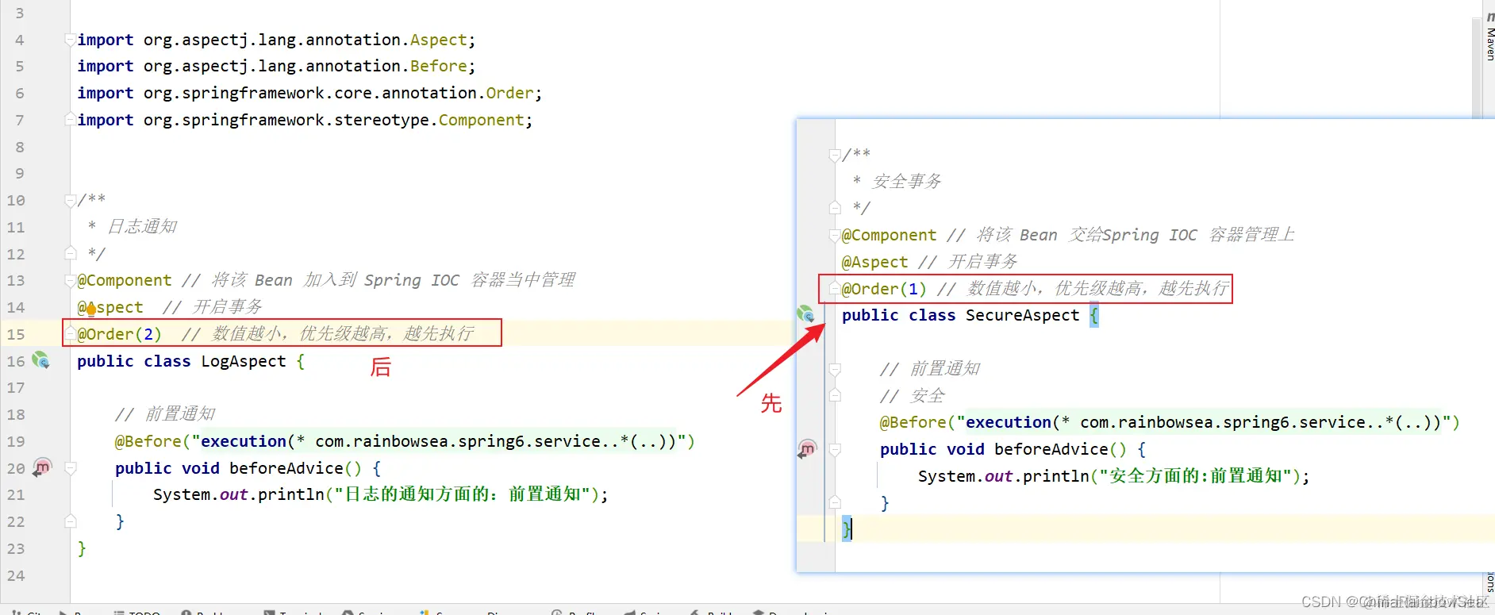The image size is (1495, 615).
Task: Click the method fold end marker on line 22
Action: (71, 521)
